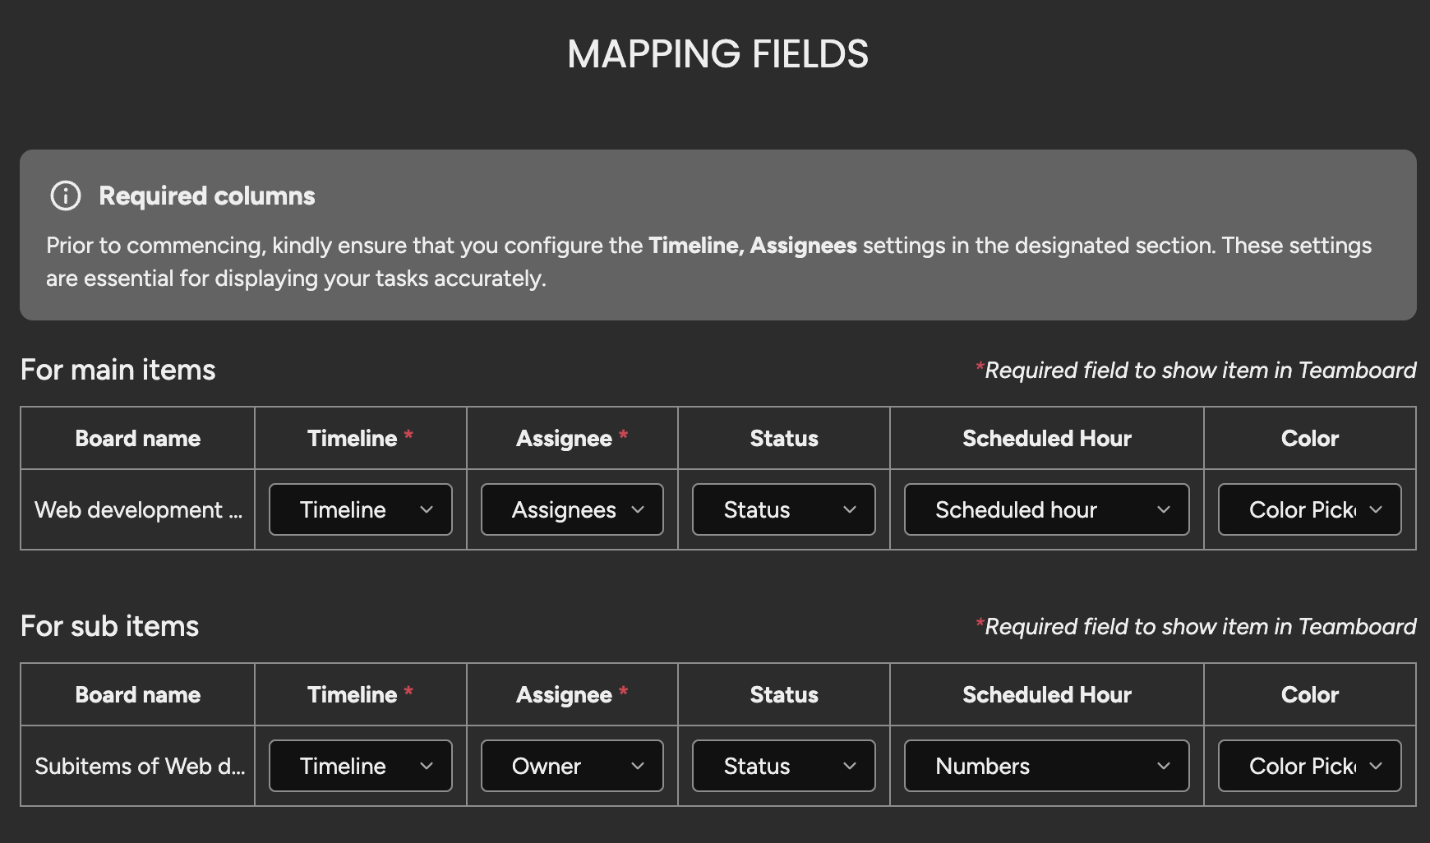The width and height of the screenshot is (1430, 843).
Task: Open sub items Owner dropdown
Action: [x=572, y=766]
